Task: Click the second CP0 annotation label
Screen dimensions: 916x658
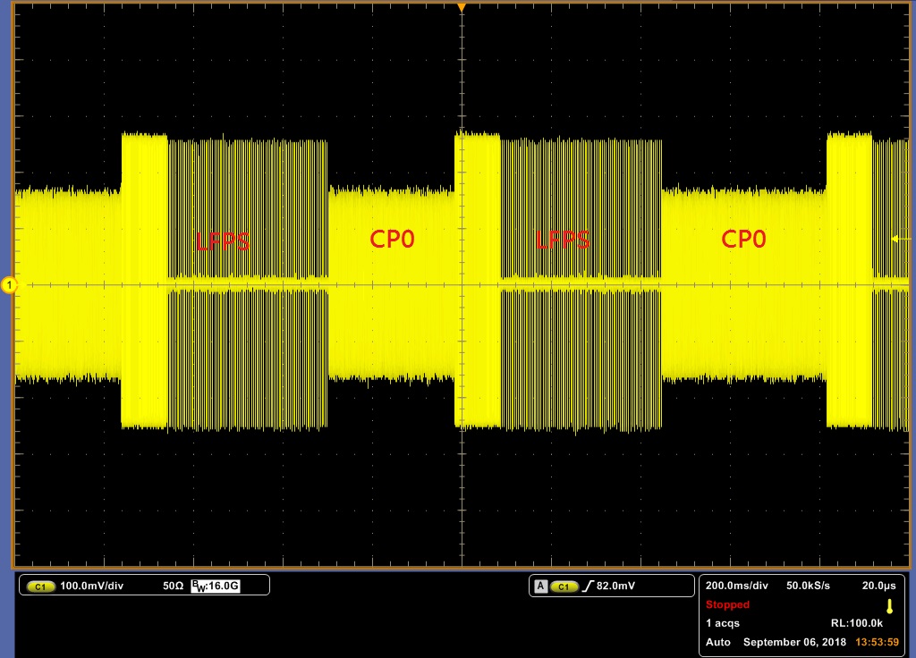Action: (x=743, y=238)
